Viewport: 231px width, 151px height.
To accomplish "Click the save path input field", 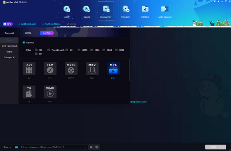I will click(50, 147).
